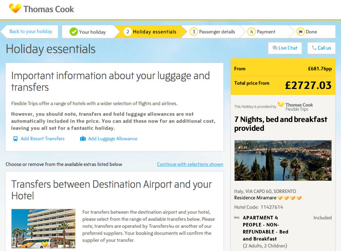Click the step 3 circle icon
This screenshot has height=251, width=341.
194,32
